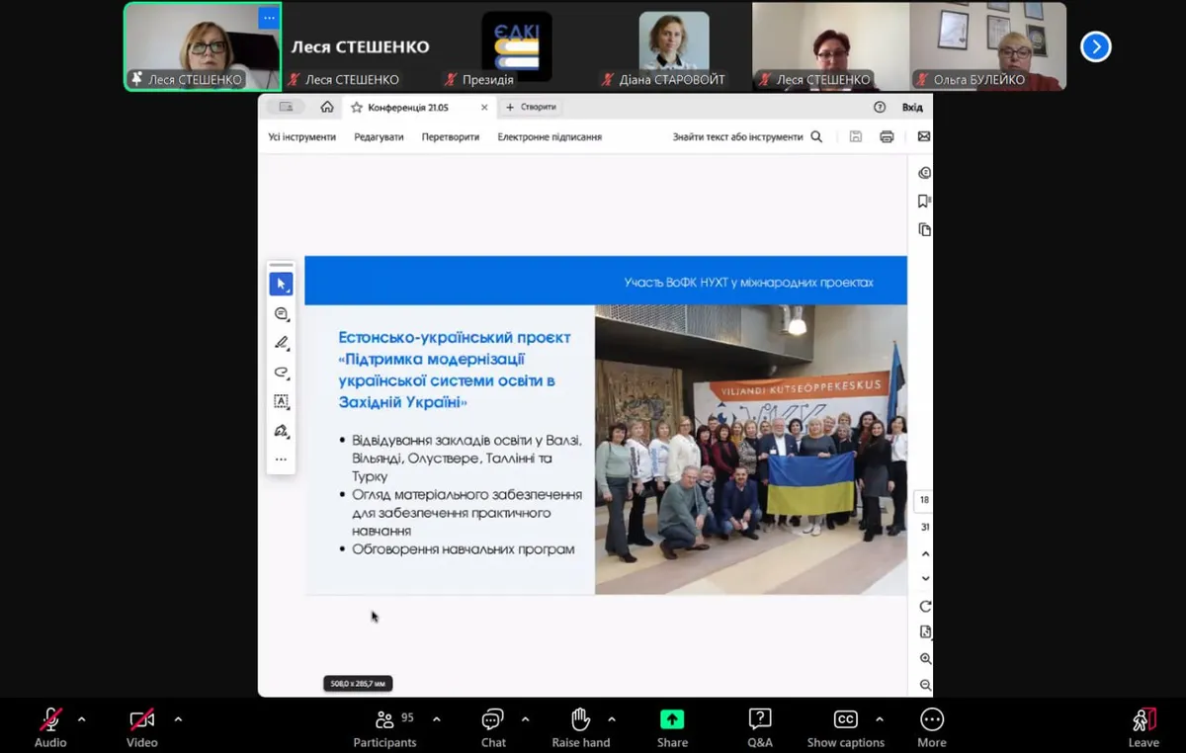Rotate the page view clockwise
The height and width of the screenshot is (753, 1186).
[x=925, y=606]
